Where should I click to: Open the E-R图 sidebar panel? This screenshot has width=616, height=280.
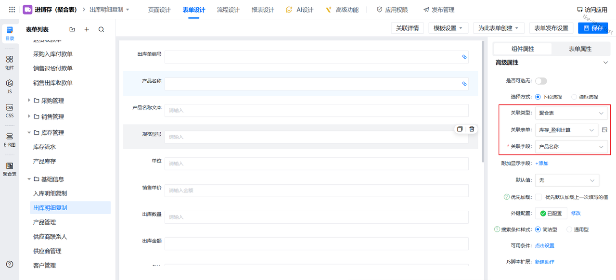tap(10, 140)
